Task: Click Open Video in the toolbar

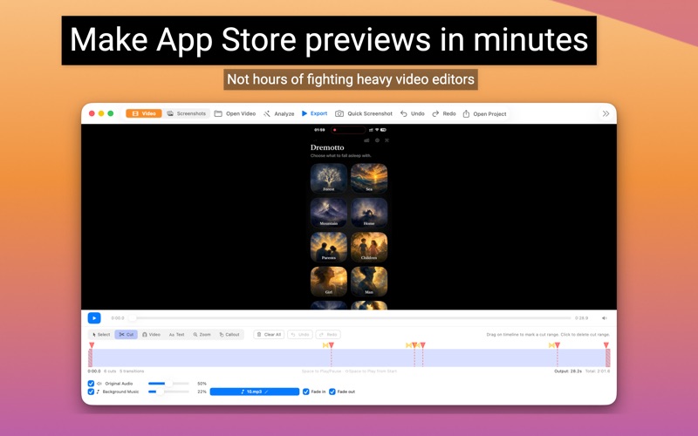Action: pyautogui.click(x=235, y=113)
